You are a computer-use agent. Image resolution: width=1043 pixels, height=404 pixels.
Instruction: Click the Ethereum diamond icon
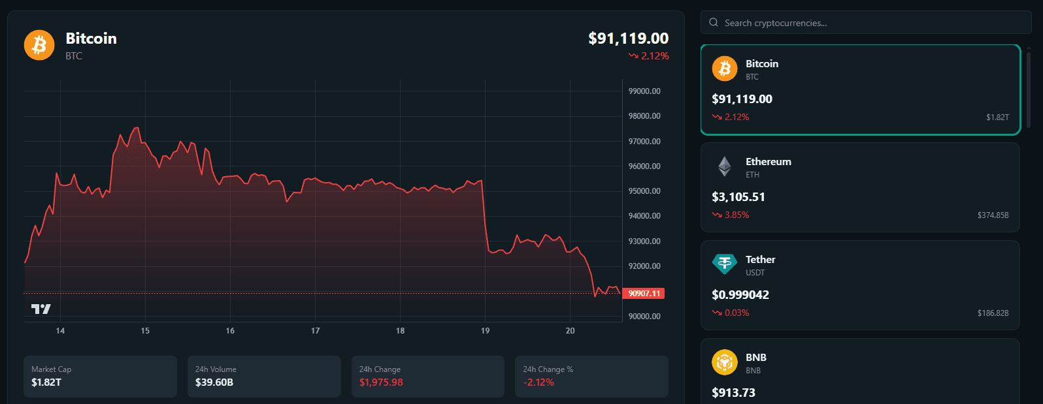click(x=725, y=166)
